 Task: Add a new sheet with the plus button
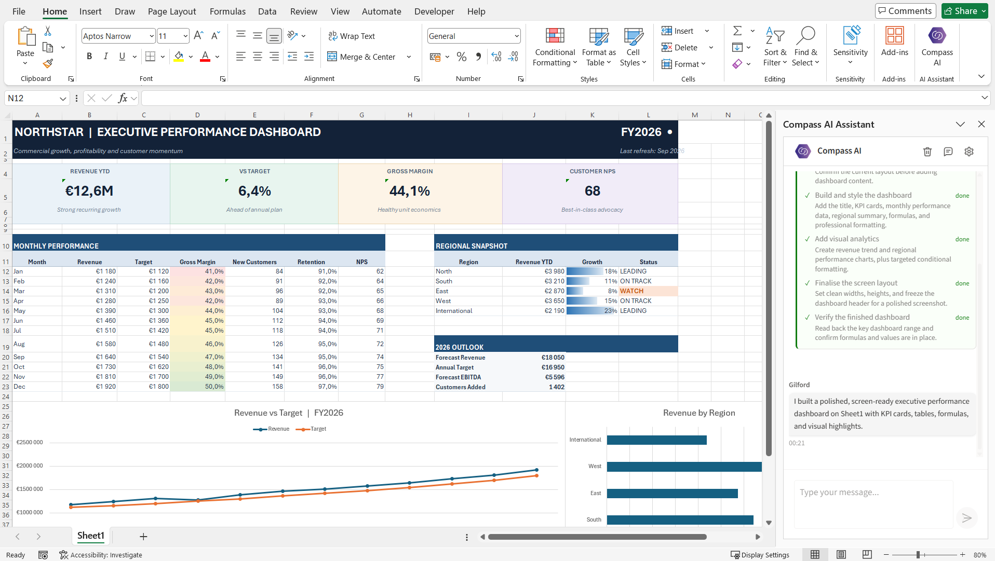point(143,536)
